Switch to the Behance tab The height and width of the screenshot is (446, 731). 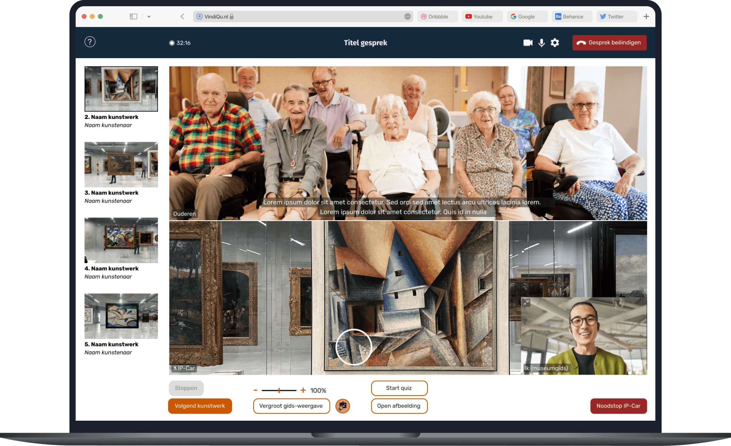572,17
